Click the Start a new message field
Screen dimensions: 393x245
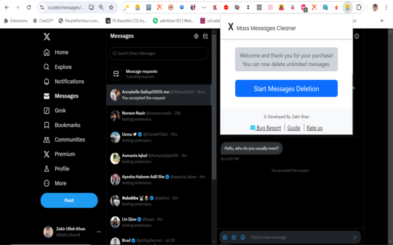point(300,237)
